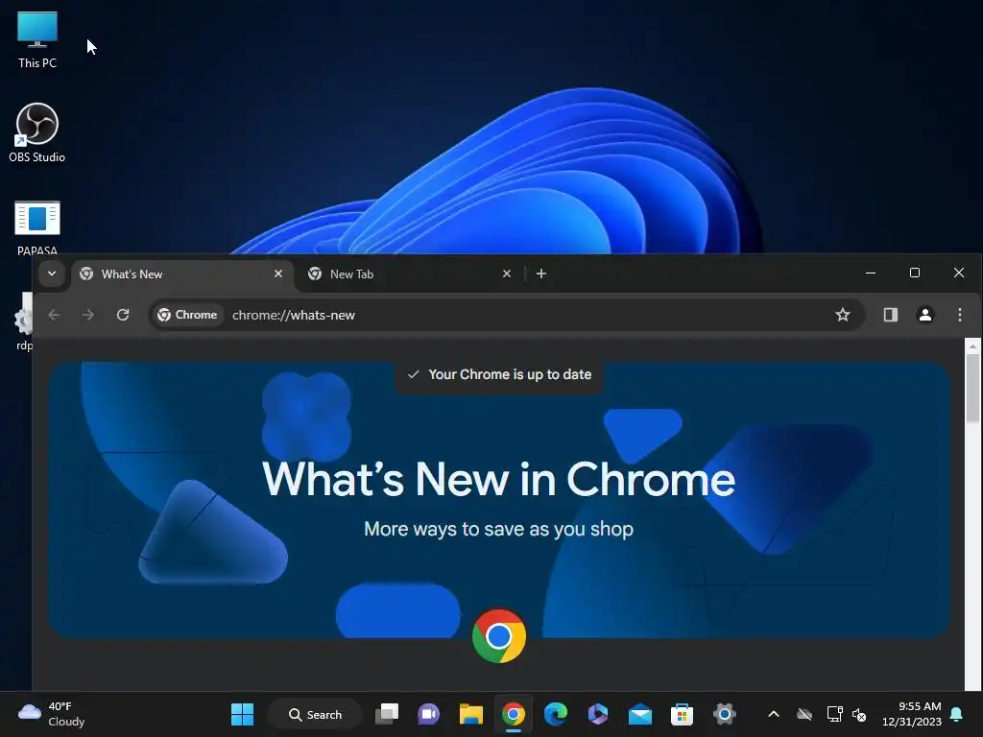The width and height of the screenshot is (983, 737).
Task: Reload the current Chrome page
Action: [123, 315]
